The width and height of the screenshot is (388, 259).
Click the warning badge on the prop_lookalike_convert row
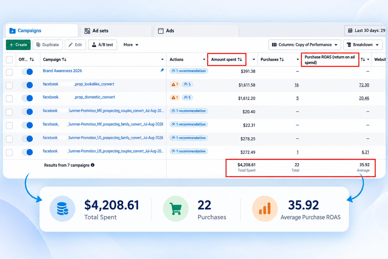[175, 84]
